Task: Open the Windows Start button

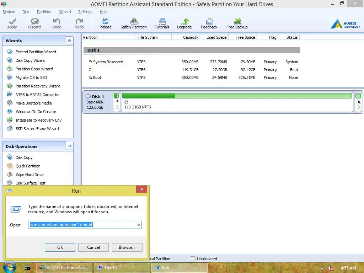Action: coord(9,267)
